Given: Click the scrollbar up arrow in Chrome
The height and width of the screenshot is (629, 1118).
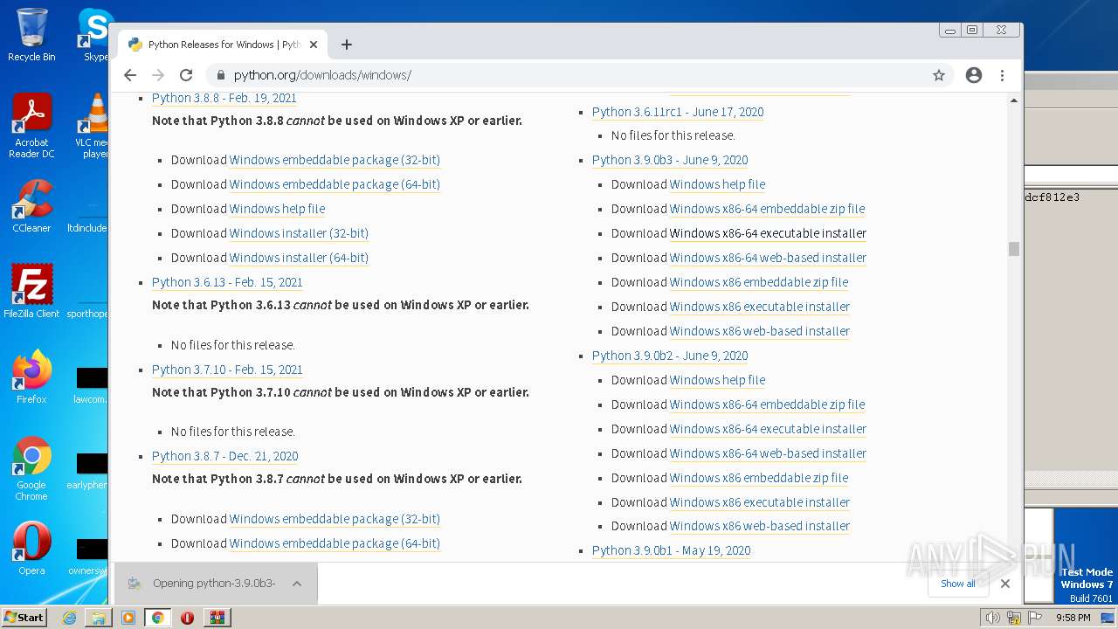Looking at the screenshot, I should [x=1014, y=100].
